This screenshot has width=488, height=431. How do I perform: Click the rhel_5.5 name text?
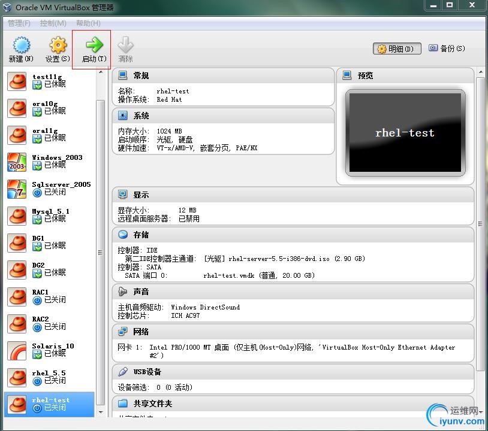[49, 373]
